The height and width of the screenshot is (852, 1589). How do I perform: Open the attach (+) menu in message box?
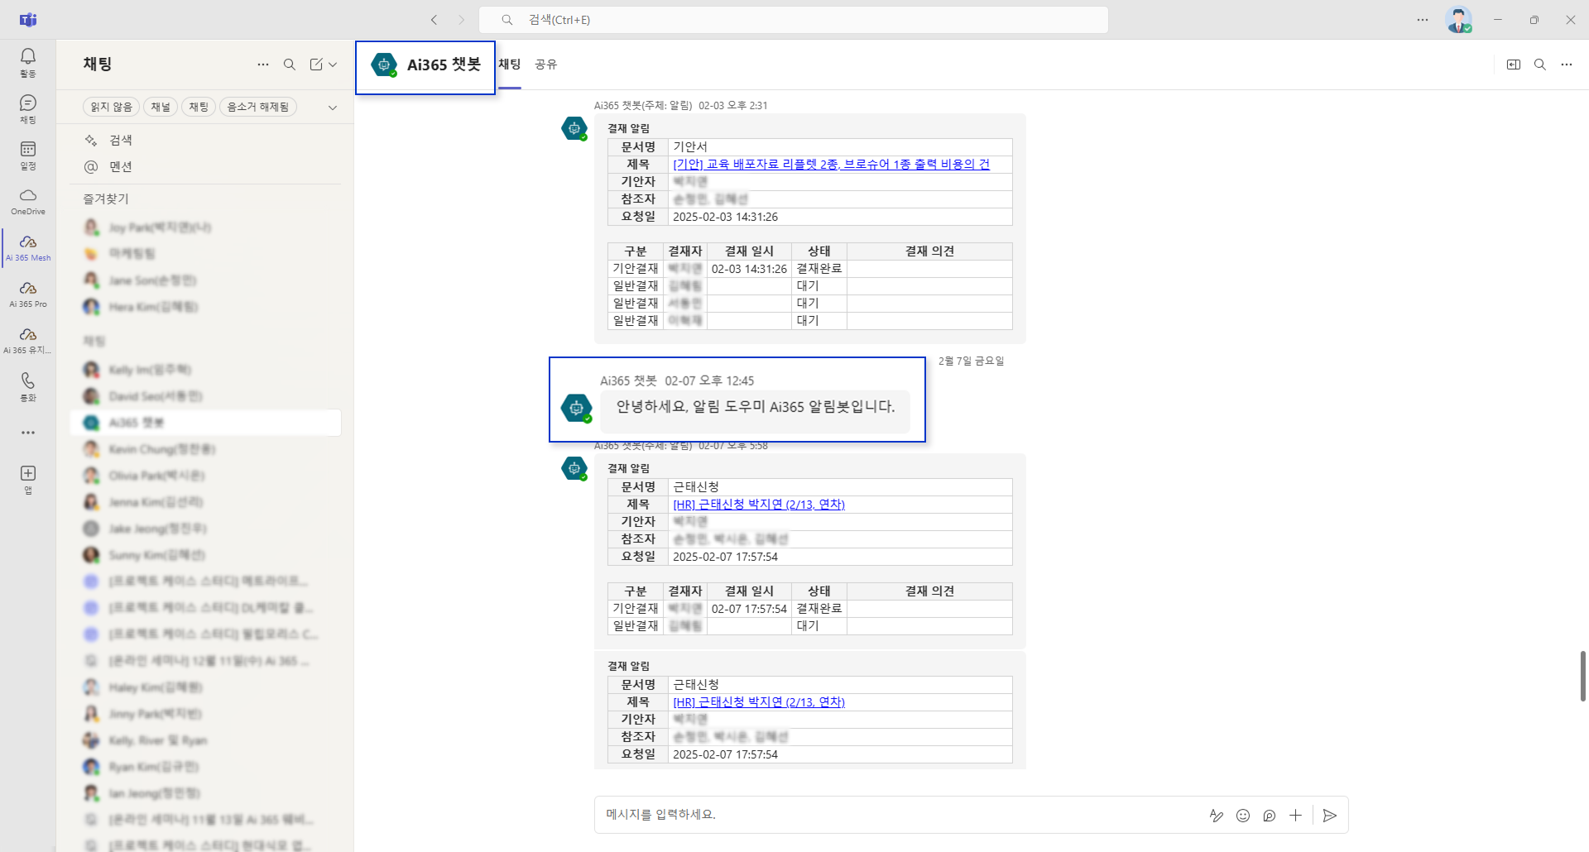pos(1296,816)
